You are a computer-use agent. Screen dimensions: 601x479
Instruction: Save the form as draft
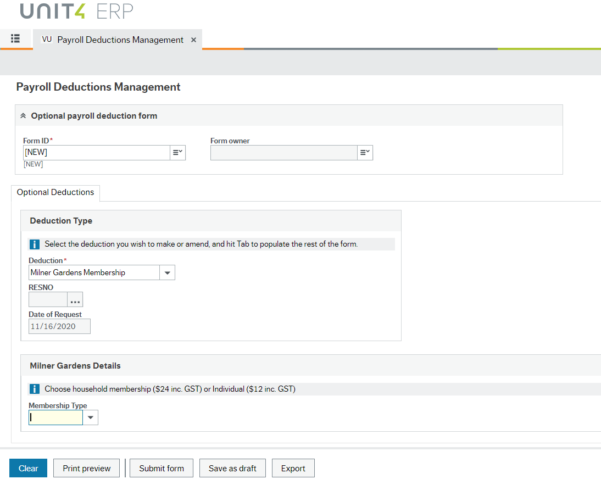point(232,468)
